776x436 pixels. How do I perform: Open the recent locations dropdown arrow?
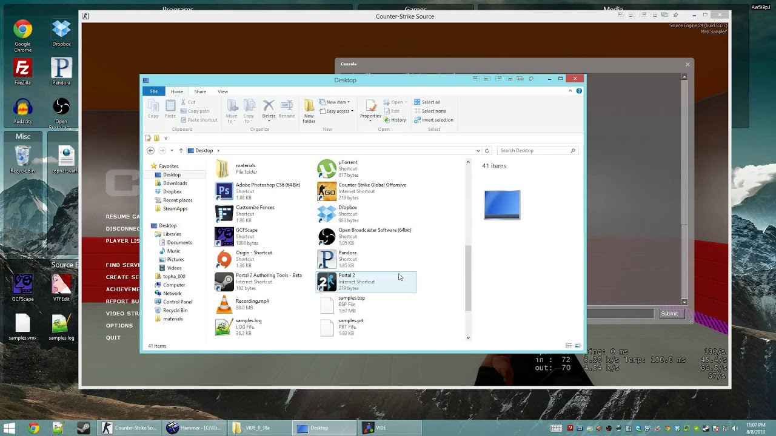tap(172, 151)
